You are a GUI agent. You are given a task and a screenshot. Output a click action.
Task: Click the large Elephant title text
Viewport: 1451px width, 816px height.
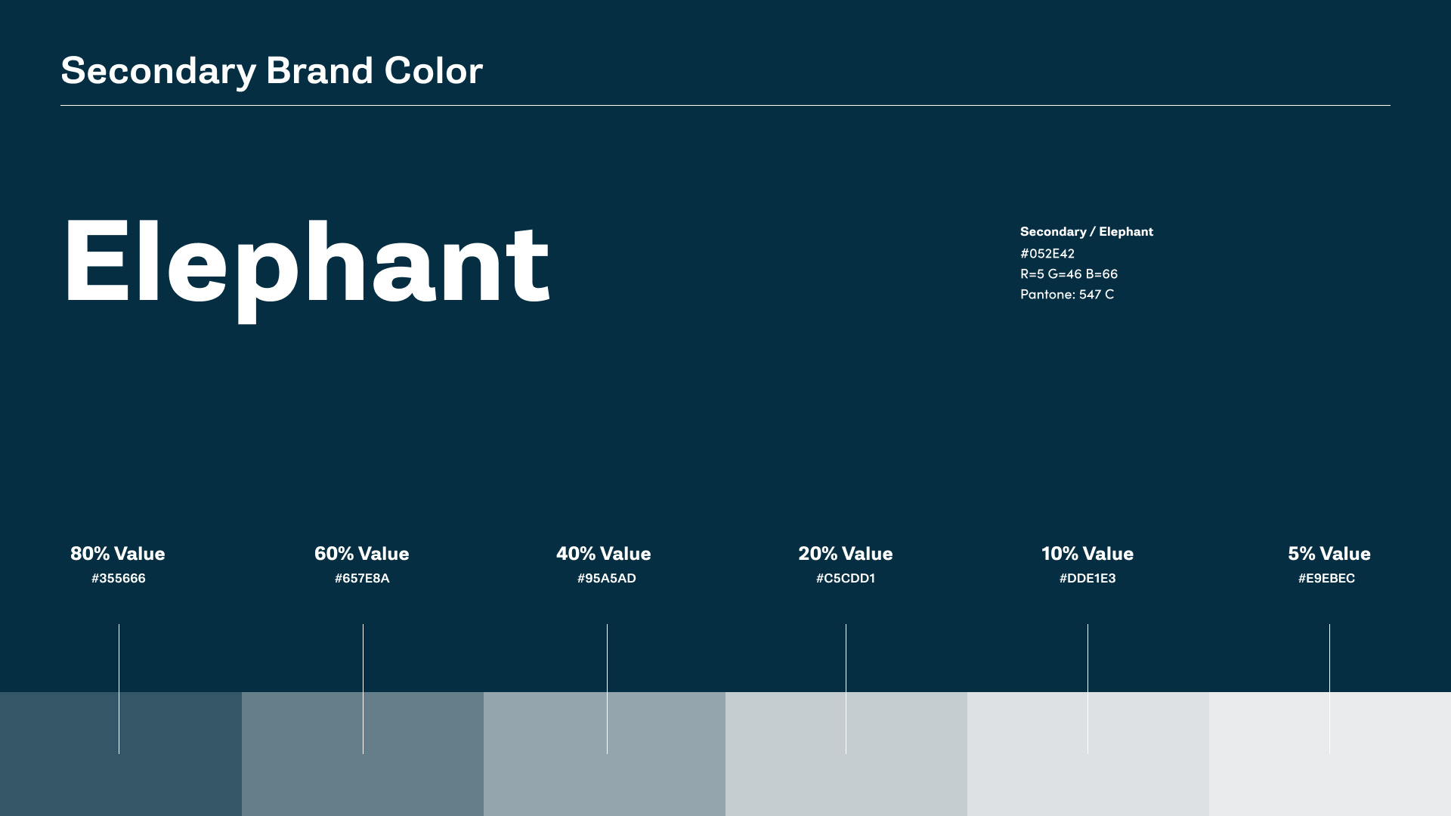(306, 263)
